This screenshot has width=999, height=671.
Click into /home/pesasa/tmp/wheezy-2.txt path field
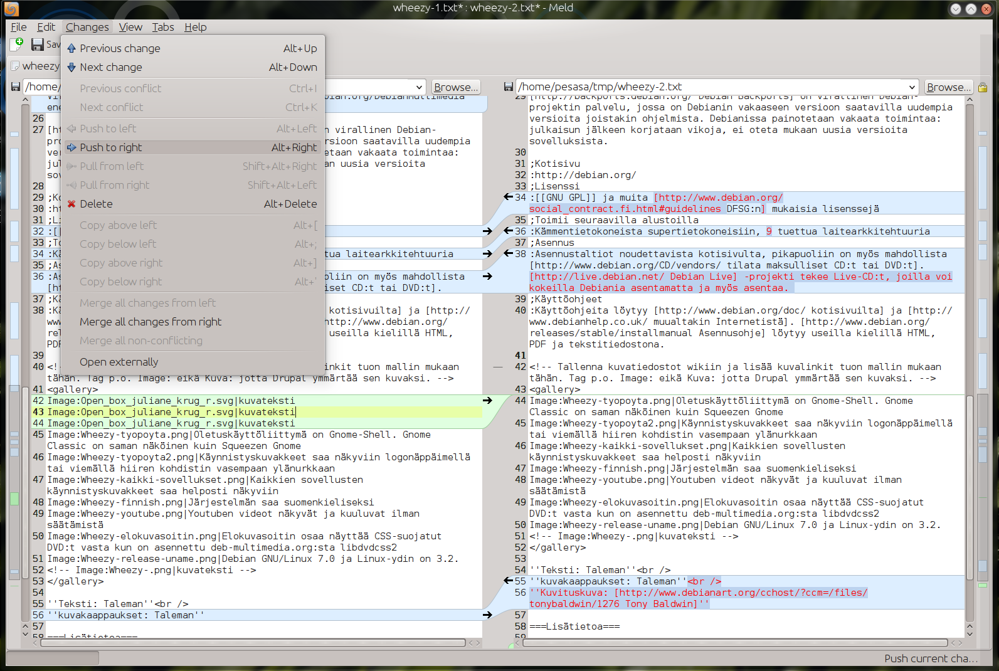pyautogui.click(x=711, y=87)
